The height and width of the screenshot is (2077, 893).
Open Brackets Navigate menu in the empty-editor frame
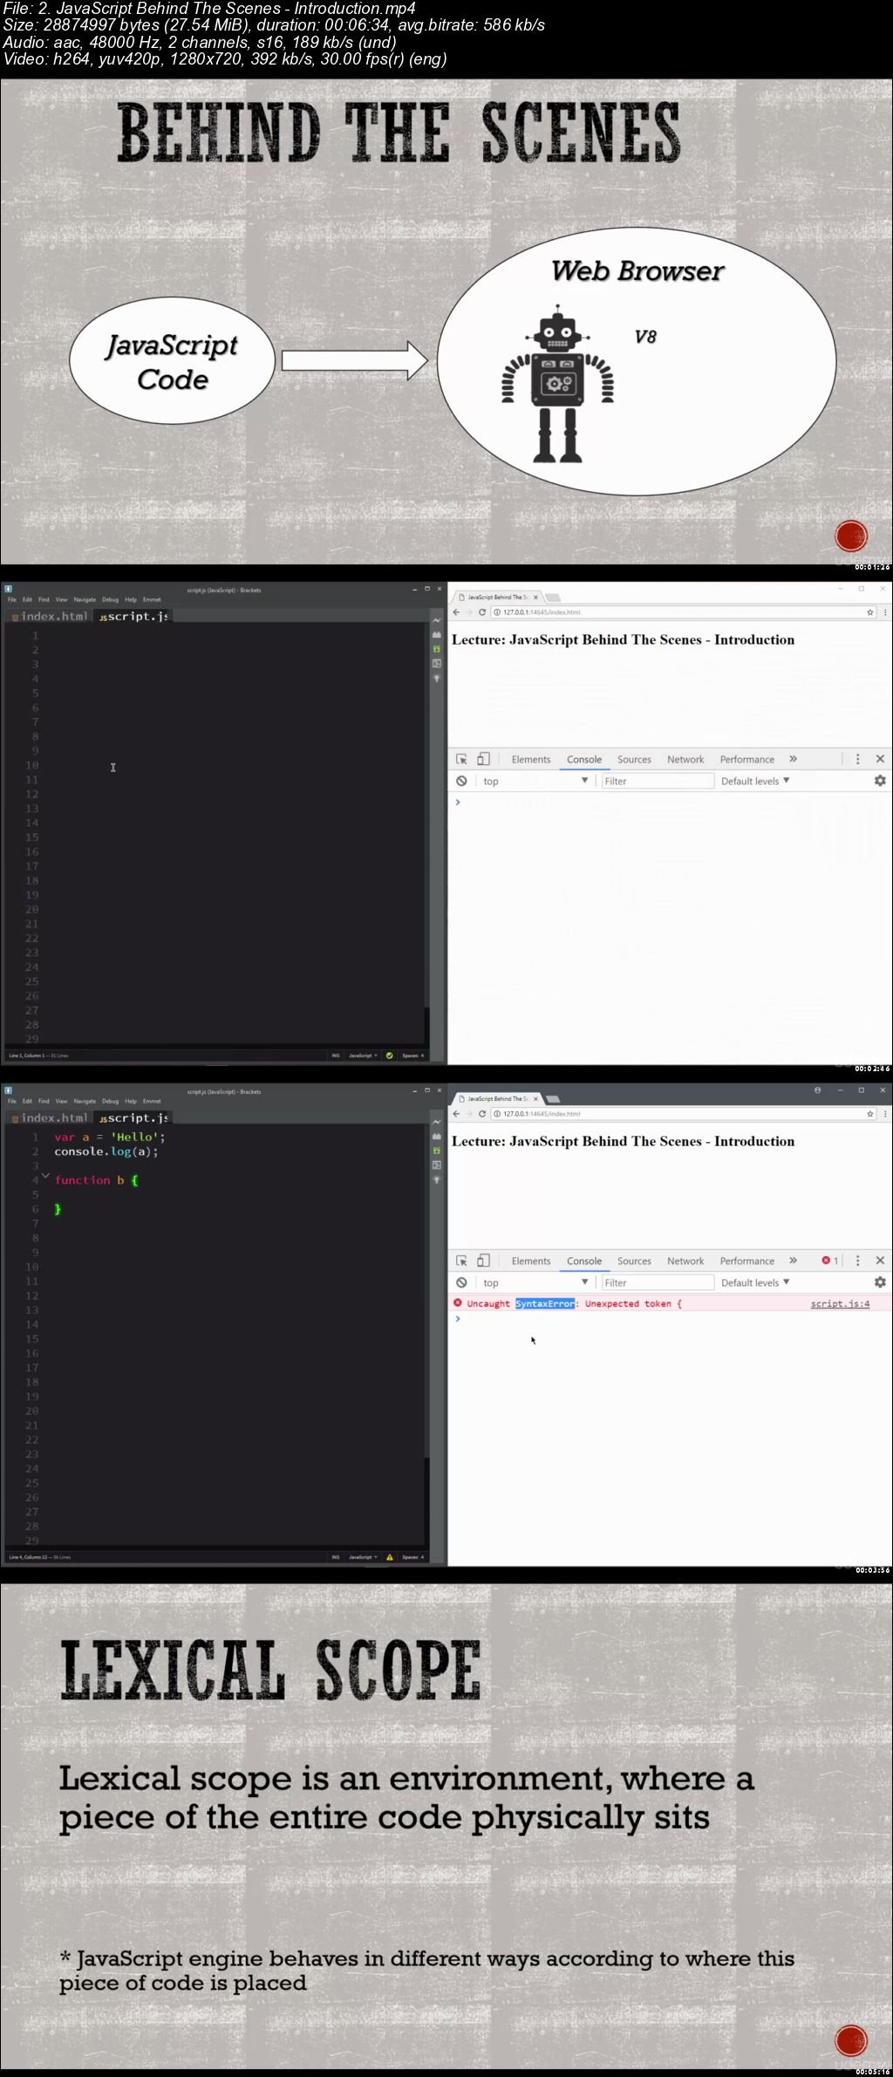click(x=85, y=599)
